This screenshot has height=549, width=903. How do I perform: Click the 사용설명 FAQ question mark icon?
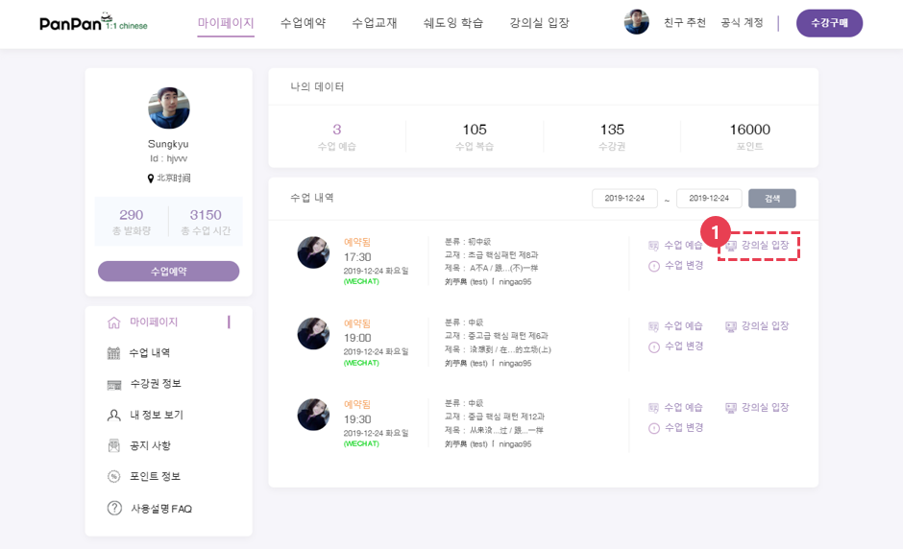[114, 508]
